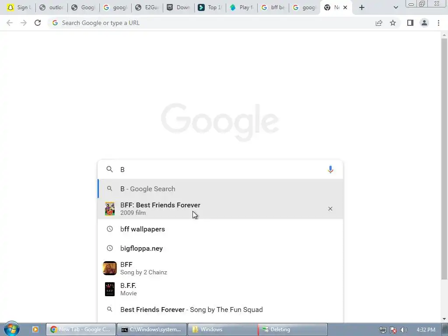
Task: Switch to the outlook tab
Action: pyautogui.click(x=52, y=7)
